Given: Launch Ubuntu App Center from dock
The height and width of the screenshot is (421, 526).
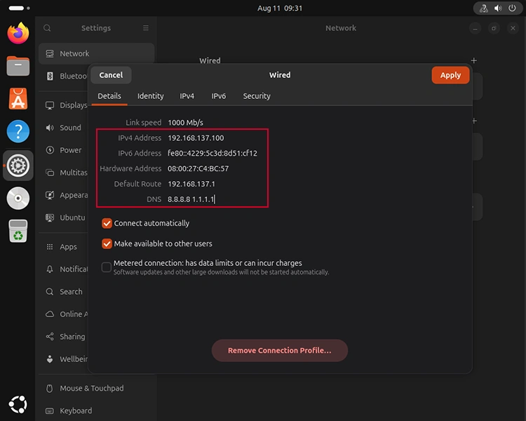Looking at the screenshot, I should click(18, 99).
